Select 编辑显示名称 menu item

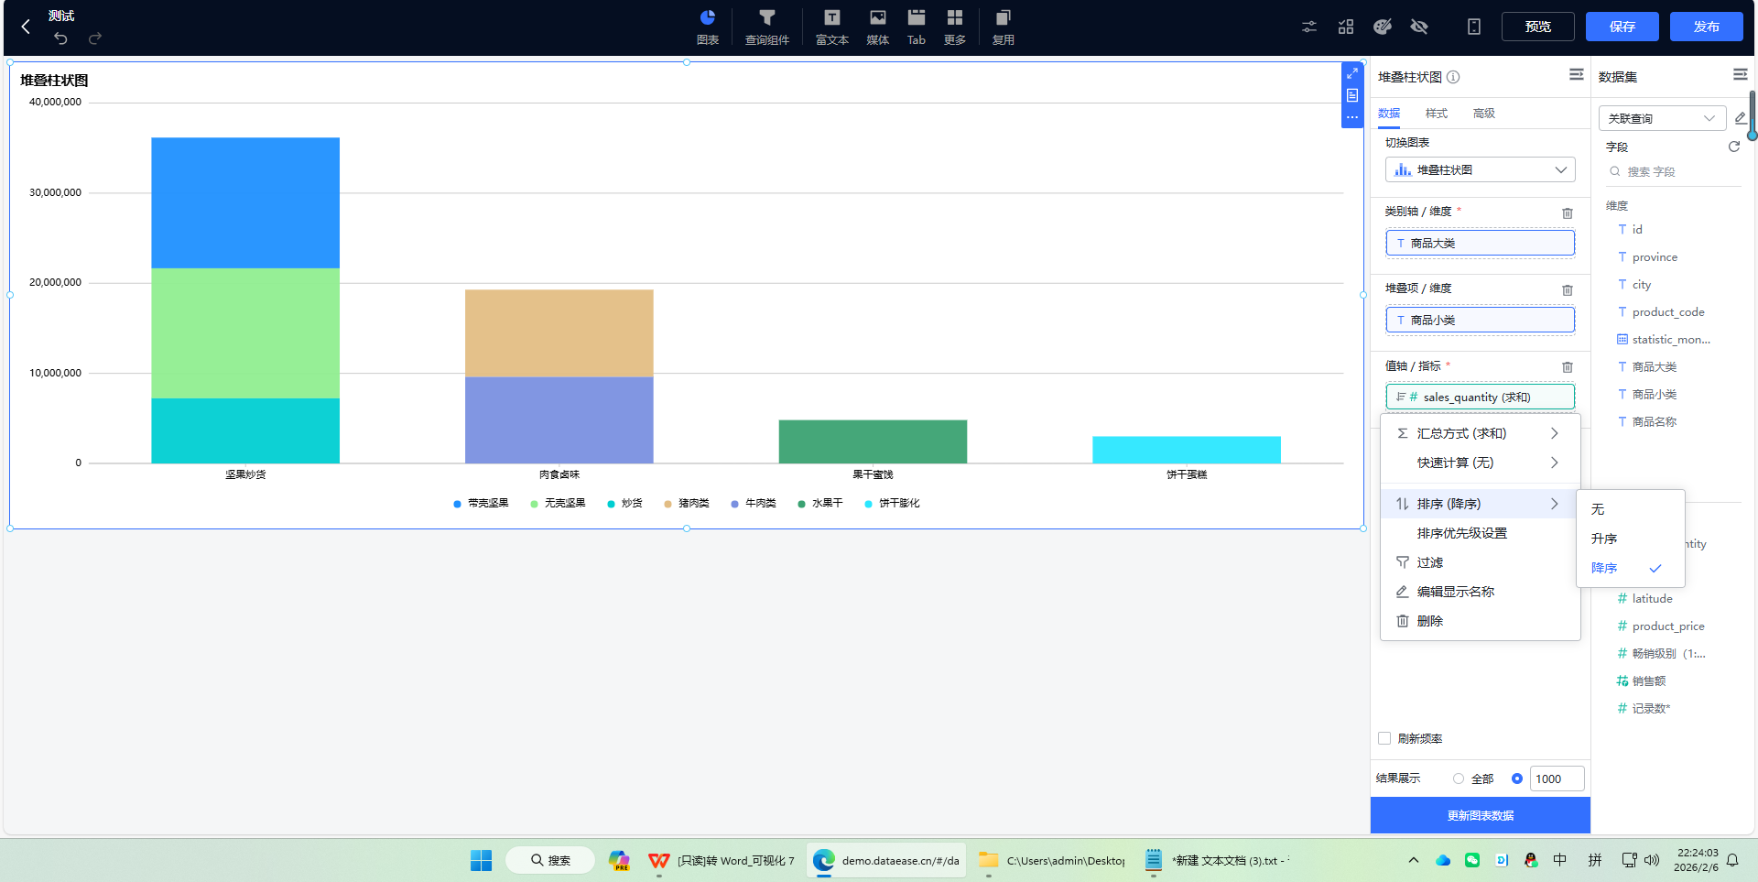1481,592
